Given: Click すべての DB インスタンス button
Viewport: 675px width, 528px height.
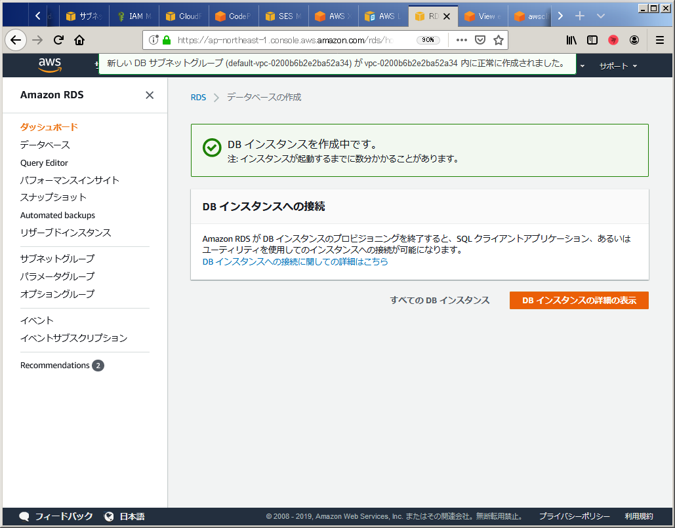Looking at the screenshot, I should pyautogui.click(x=440, y=300).
